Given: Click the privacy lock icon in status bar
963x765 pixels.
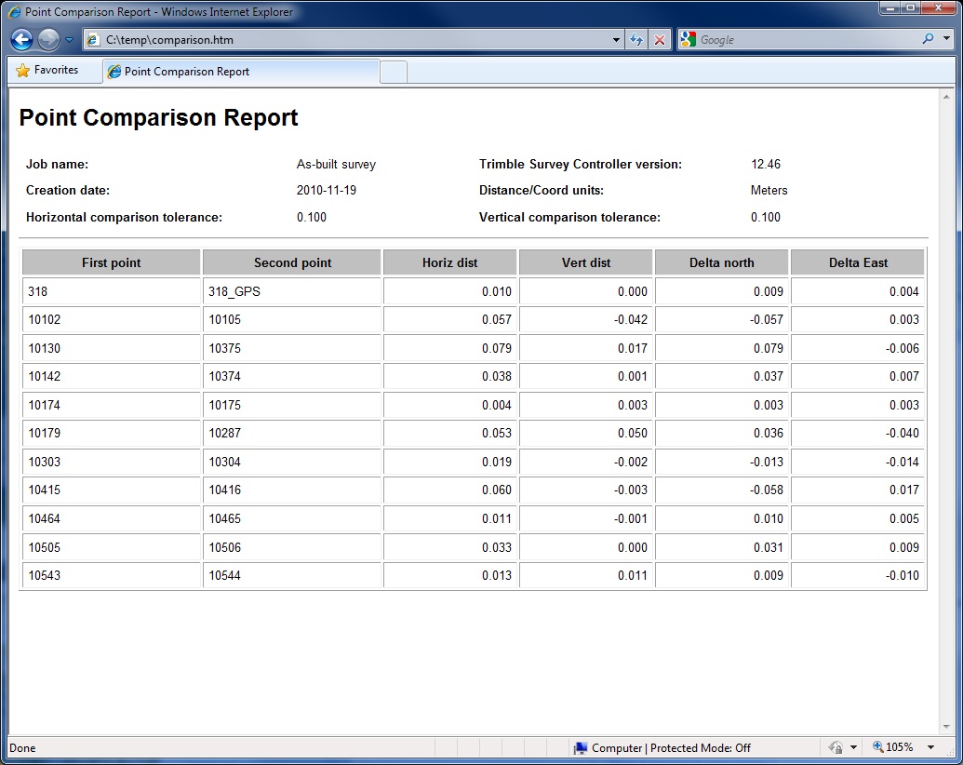Looking at the screenshot, I should coord(836,747).
